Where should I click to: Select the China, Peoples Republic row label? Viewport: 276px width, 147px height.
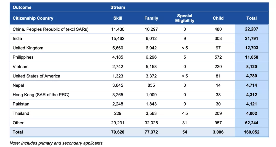click(51, 29)
